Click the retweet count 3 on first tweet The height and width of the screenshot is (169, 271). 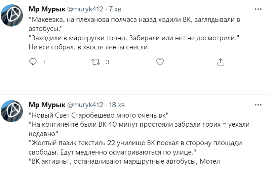(108, 62)
